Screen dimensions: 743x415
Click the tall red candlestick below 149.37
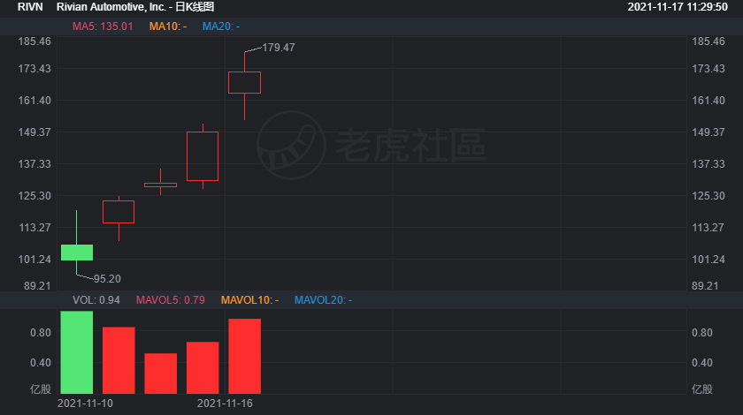pyautogui.click(x=203, y=156)
